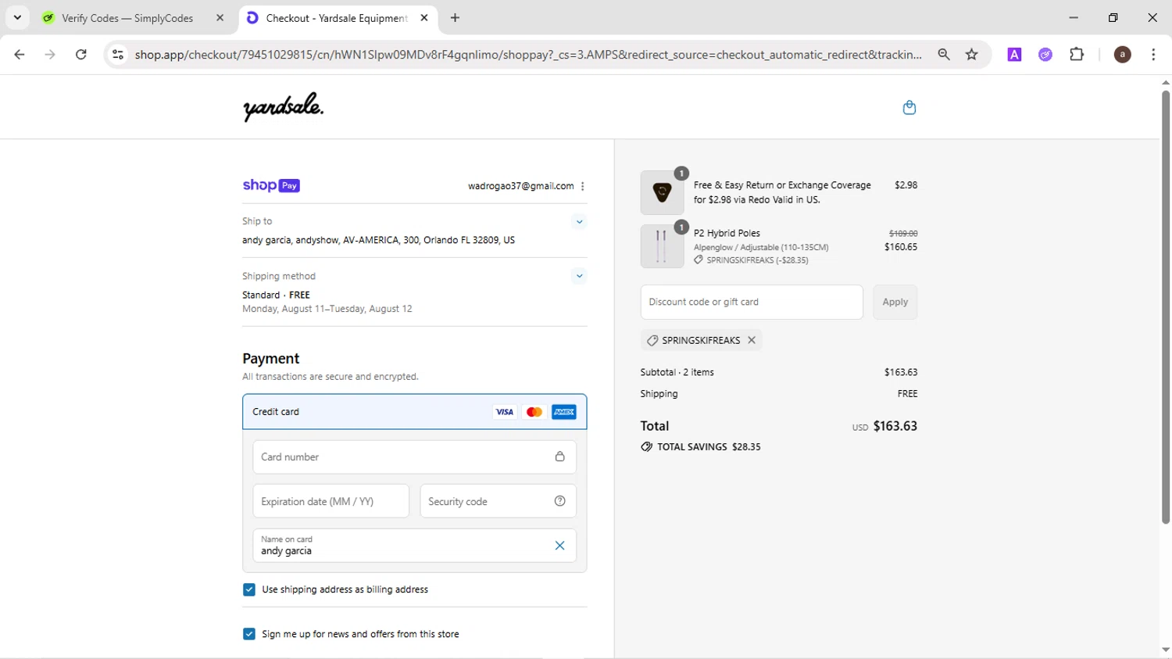Expand the Shipping method section
1172x659 pixels.
579,276
